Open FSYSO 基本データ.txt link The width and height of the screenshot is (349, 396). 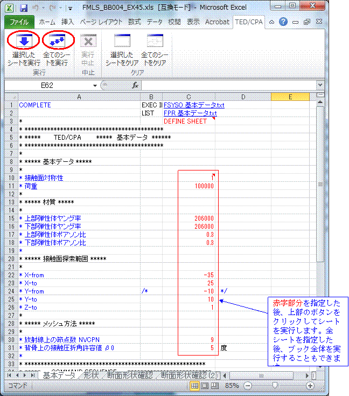click(x=194, y=105)
